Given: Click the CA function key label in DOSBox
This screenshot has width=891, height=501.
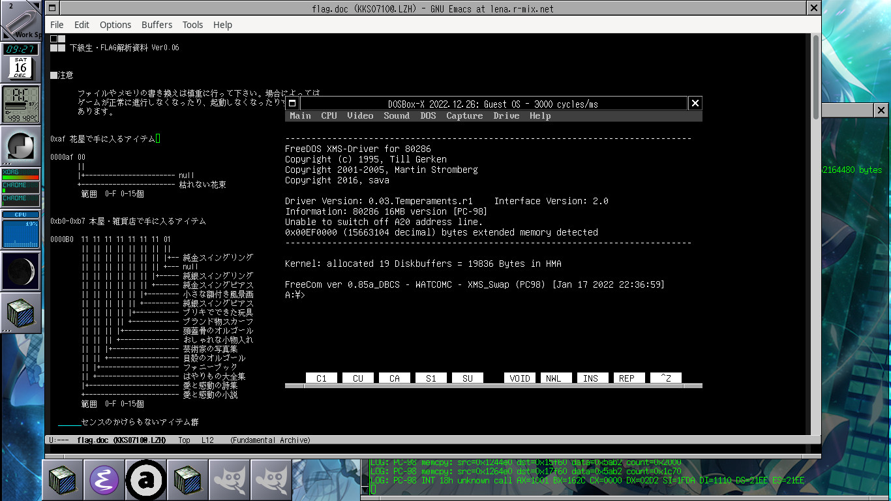Looking at the screenshot, I should coord(395,378).
